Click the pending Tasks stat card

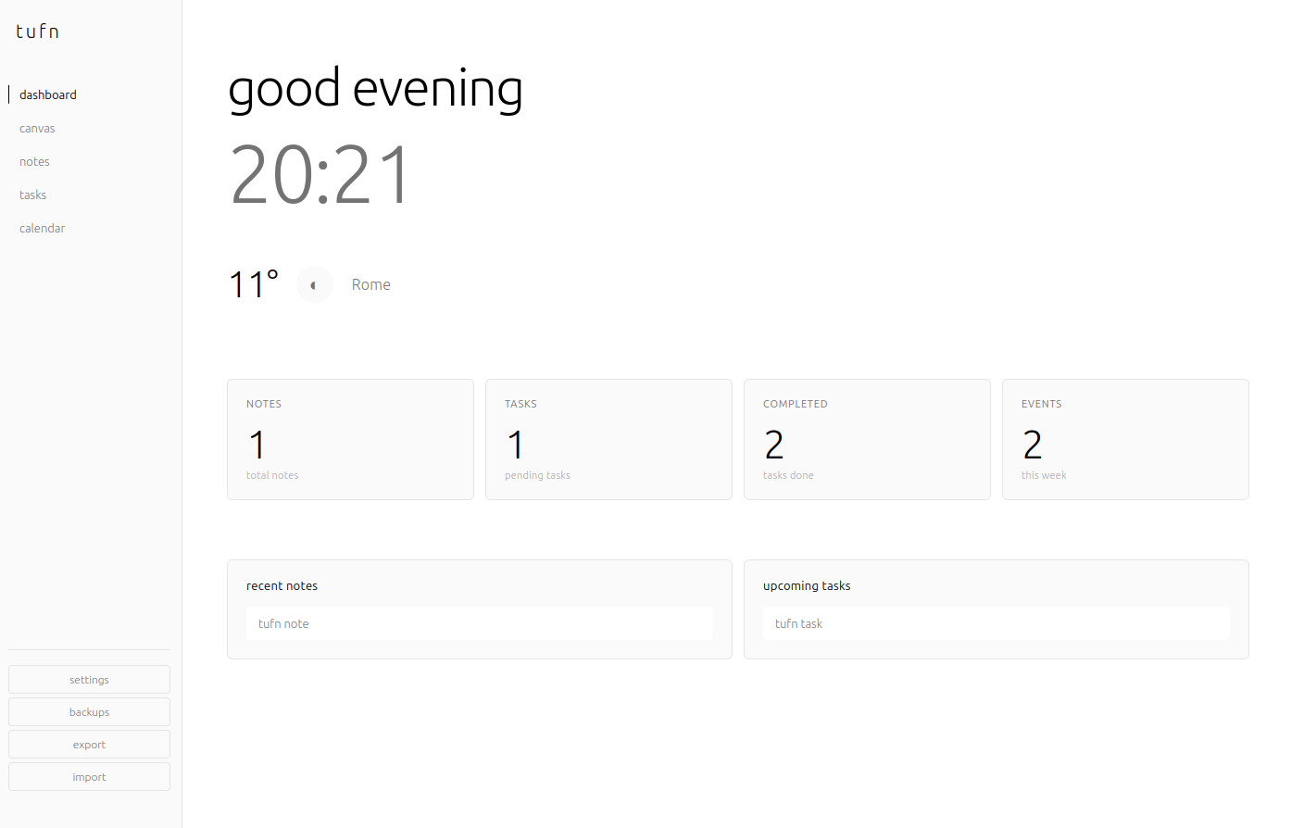[608, 440]
